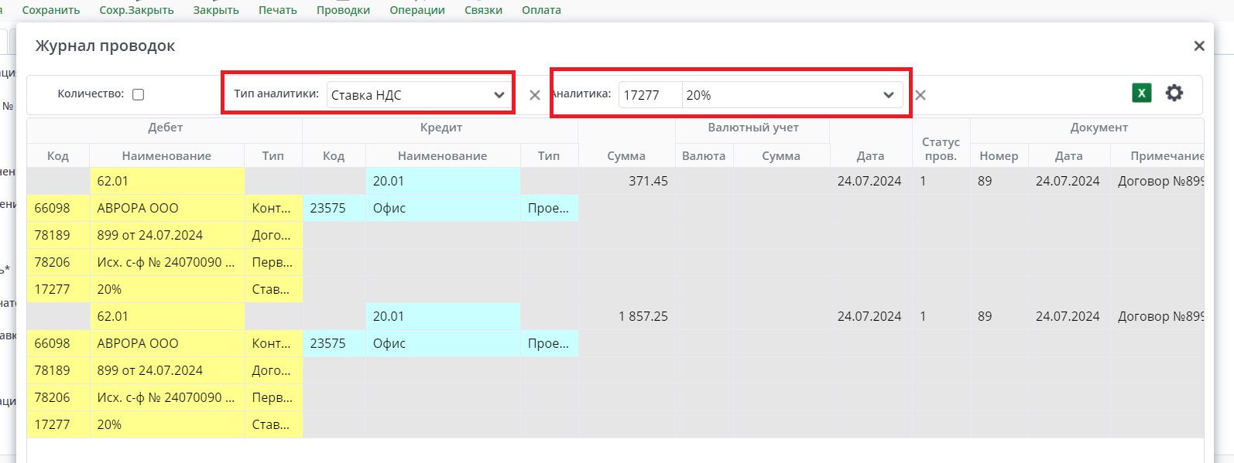Export journal to Excel icon
The width and height of the screenshot is (1234, 463).
click(x=1141, y=94)
